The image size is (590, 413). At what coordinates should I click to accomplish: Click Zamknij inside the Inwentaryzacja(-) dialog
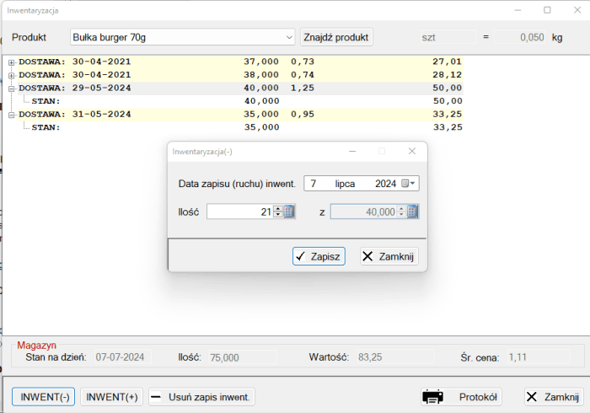click(x=389, y=256)
